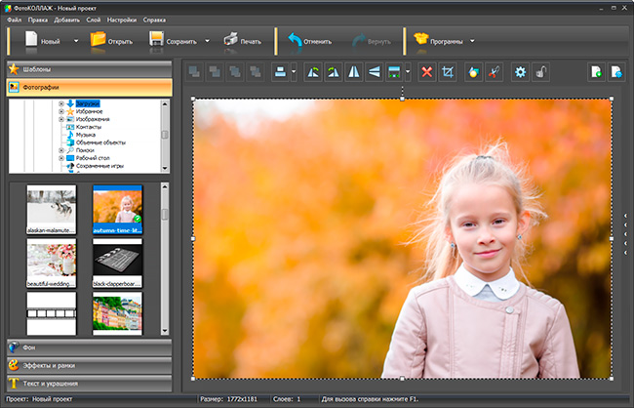Open the align icon dropdown arrow
Screen dimensions: 634x408
click(294, 72)
